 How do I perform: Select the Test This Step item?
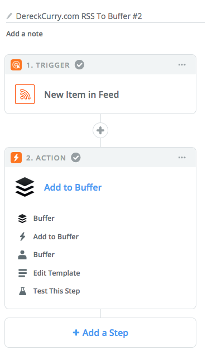[56, 291]
